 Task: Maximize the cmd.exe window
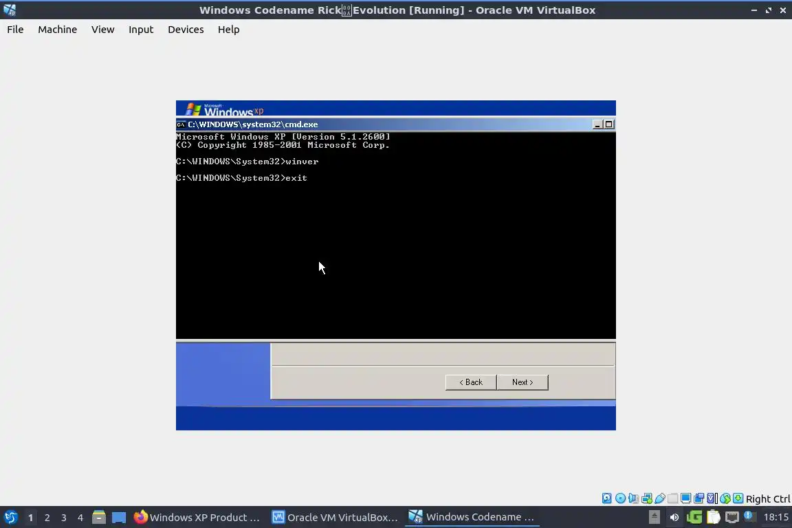tap(608, 124)
